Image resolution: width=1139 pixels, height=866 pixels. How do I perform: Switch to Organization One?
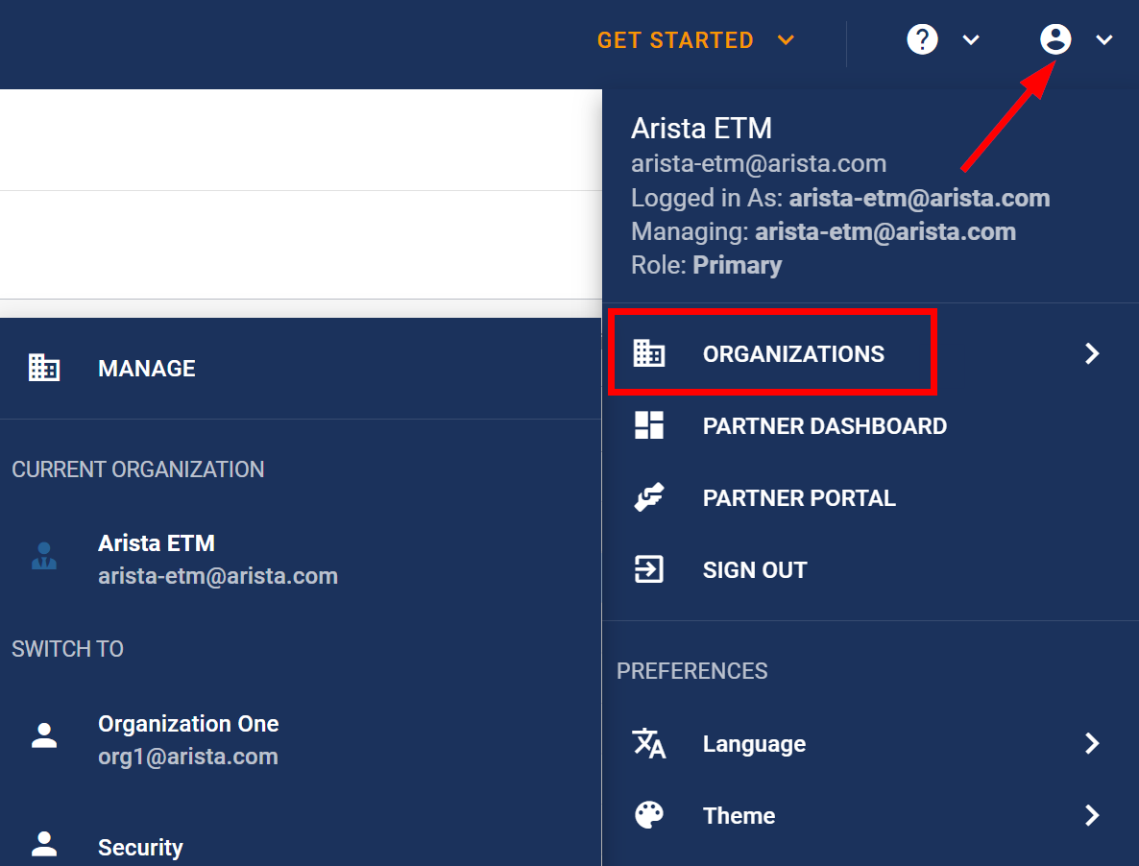click(188, 737)
